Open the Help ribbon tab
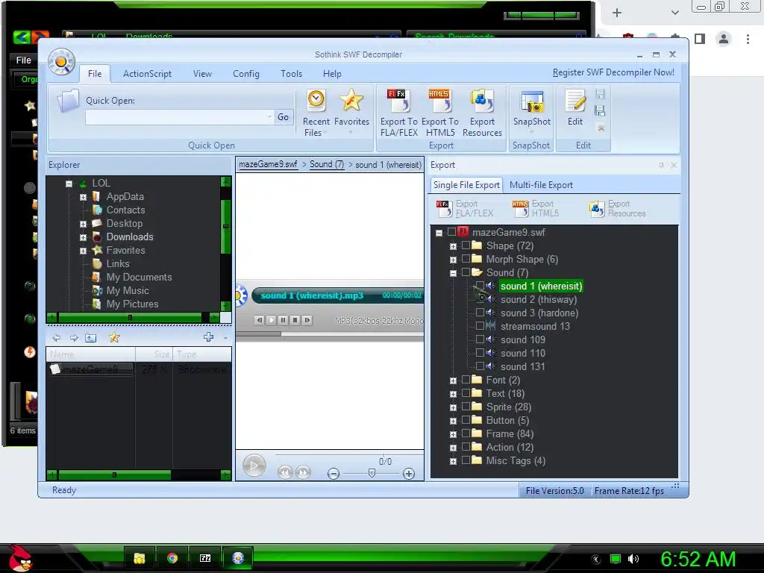This screenshot has width=764, height=573. (x=332, y=74)
